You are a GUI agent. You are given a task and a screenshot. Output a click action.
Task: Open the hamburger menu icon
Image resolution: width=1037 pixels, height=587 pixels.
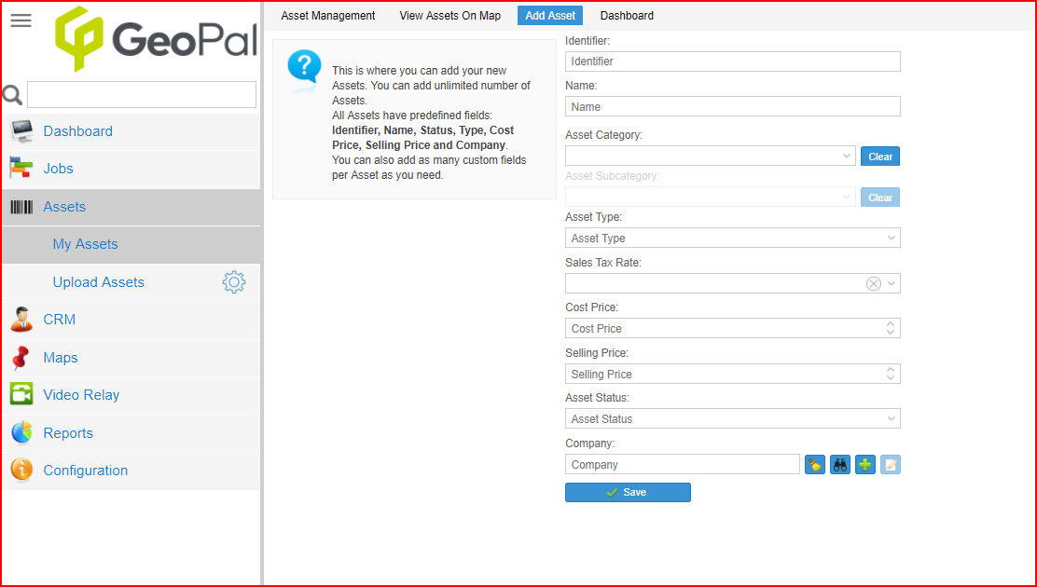click(21, 20)
